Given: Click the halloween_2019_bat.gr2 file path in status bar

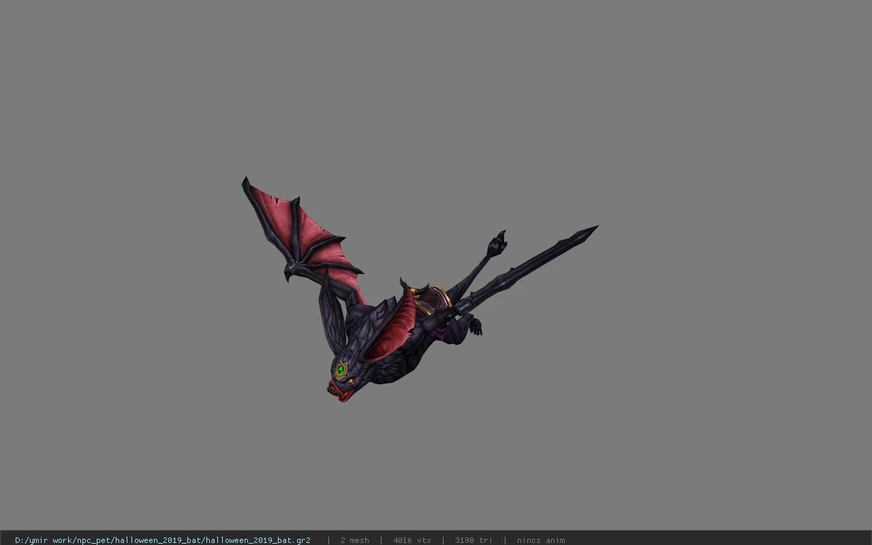Looking at the screenshot, I should pos(163,540).
